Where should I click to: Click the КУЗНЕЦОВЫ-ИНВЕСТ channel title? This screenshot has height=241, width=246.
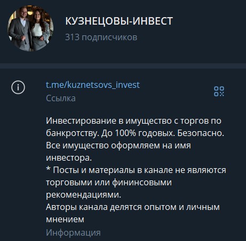pyautogui.click(x=119, y=21)
